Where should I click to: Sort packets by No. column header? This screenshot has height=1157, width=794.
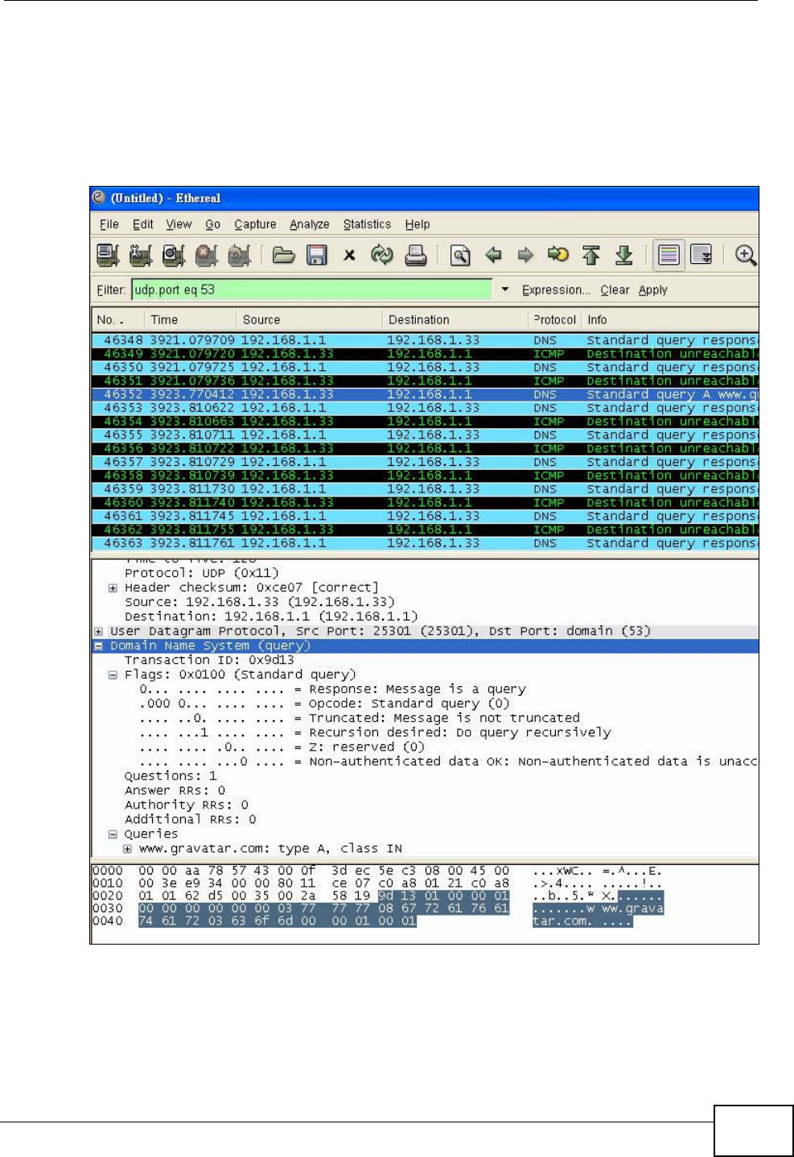pos(117,319)
